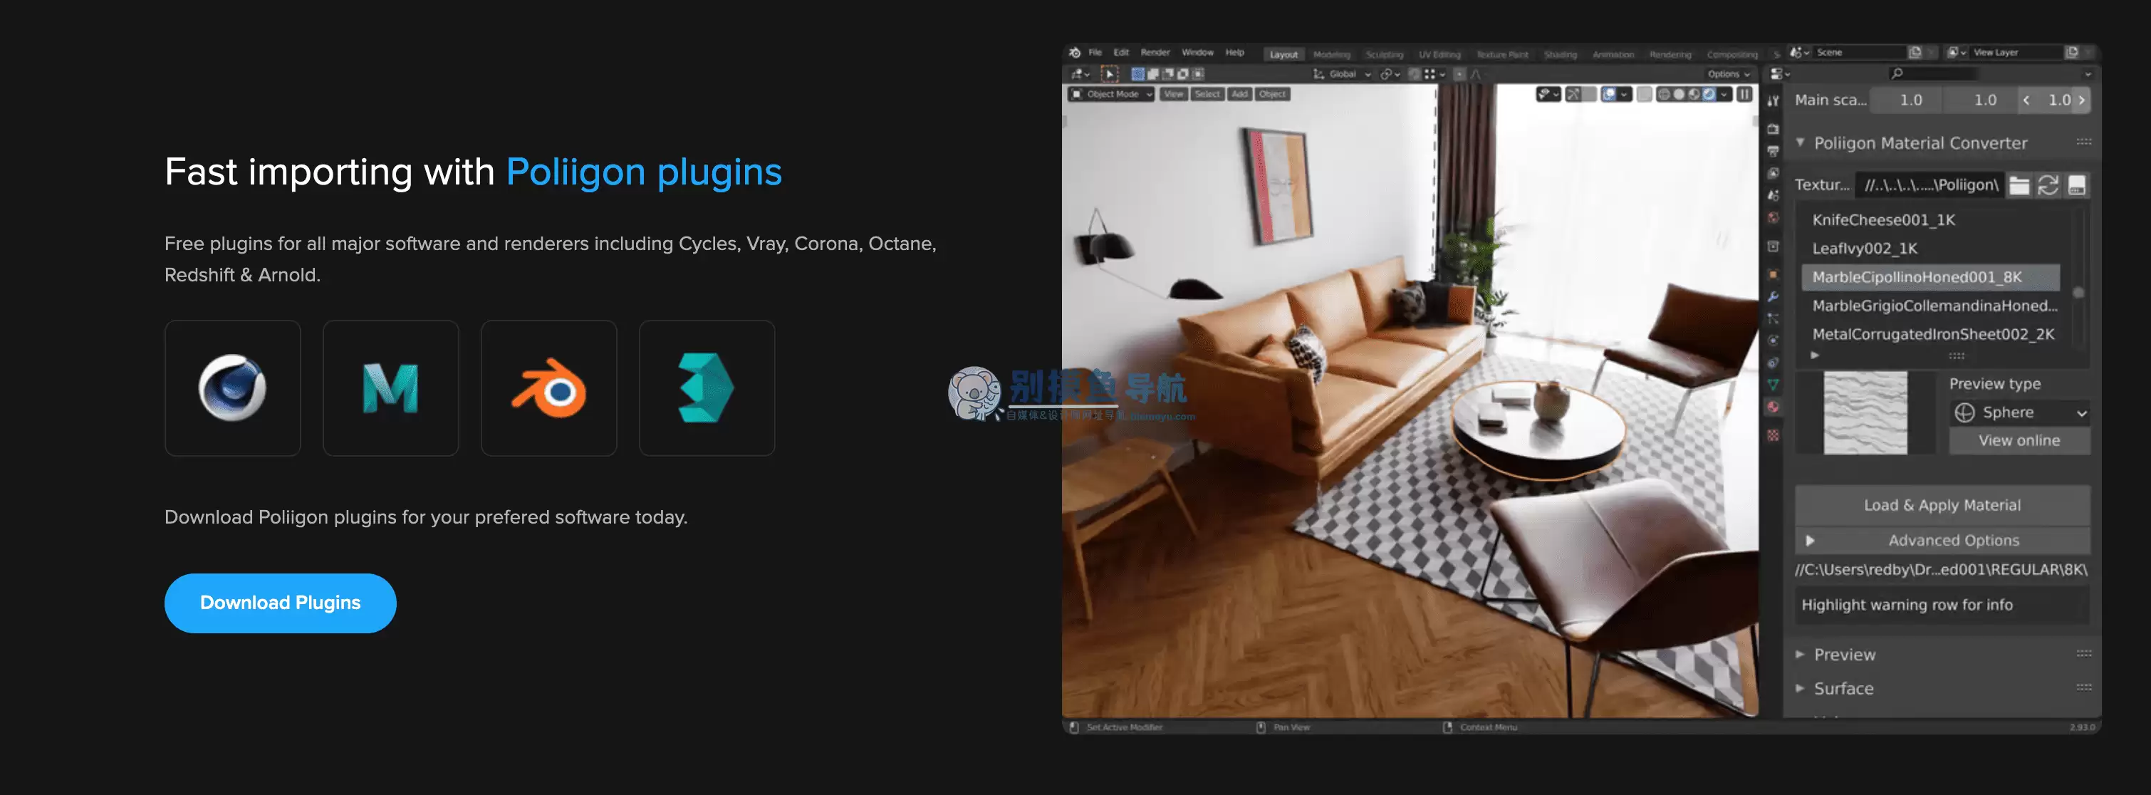
Task: Open the Render properties tab icon
Action: pyautogui.click(x=1773, y=130)
